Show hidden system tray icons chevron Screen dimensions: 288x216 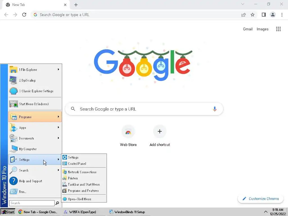click(x=265, y=212)
